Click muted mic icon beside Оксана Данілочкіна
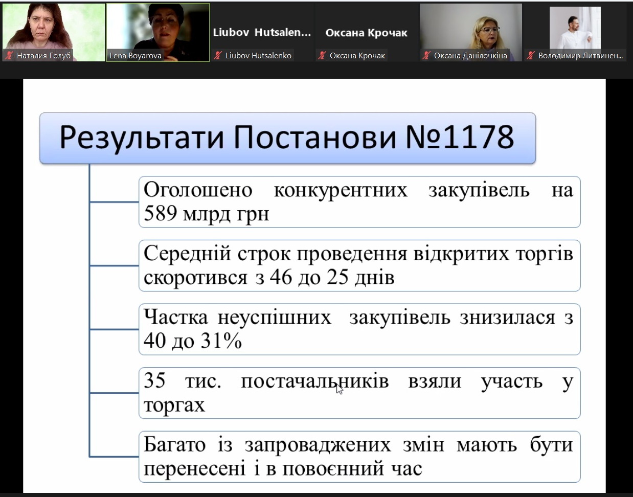 point(426,56)
